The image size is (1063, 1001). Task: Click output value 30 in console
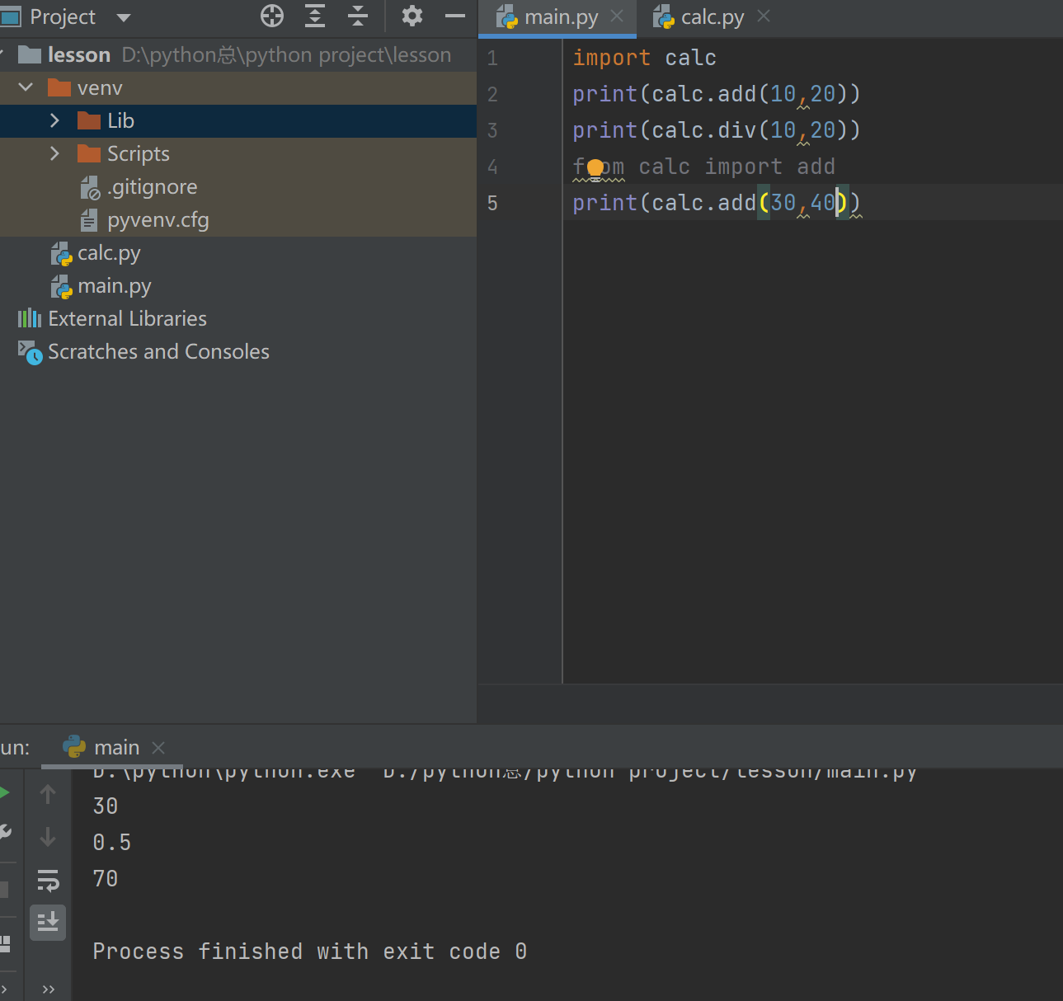[x=106, y=806]
